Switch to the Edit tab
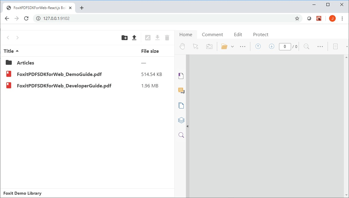 click(x=238, y=34)
